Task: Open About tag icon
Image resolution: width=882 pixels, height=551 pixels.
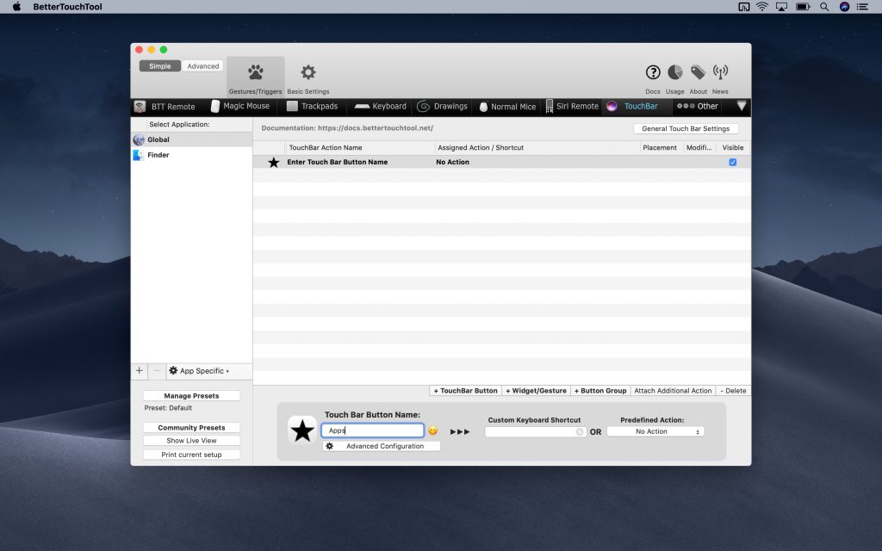Action: click(x=698, y=72)
